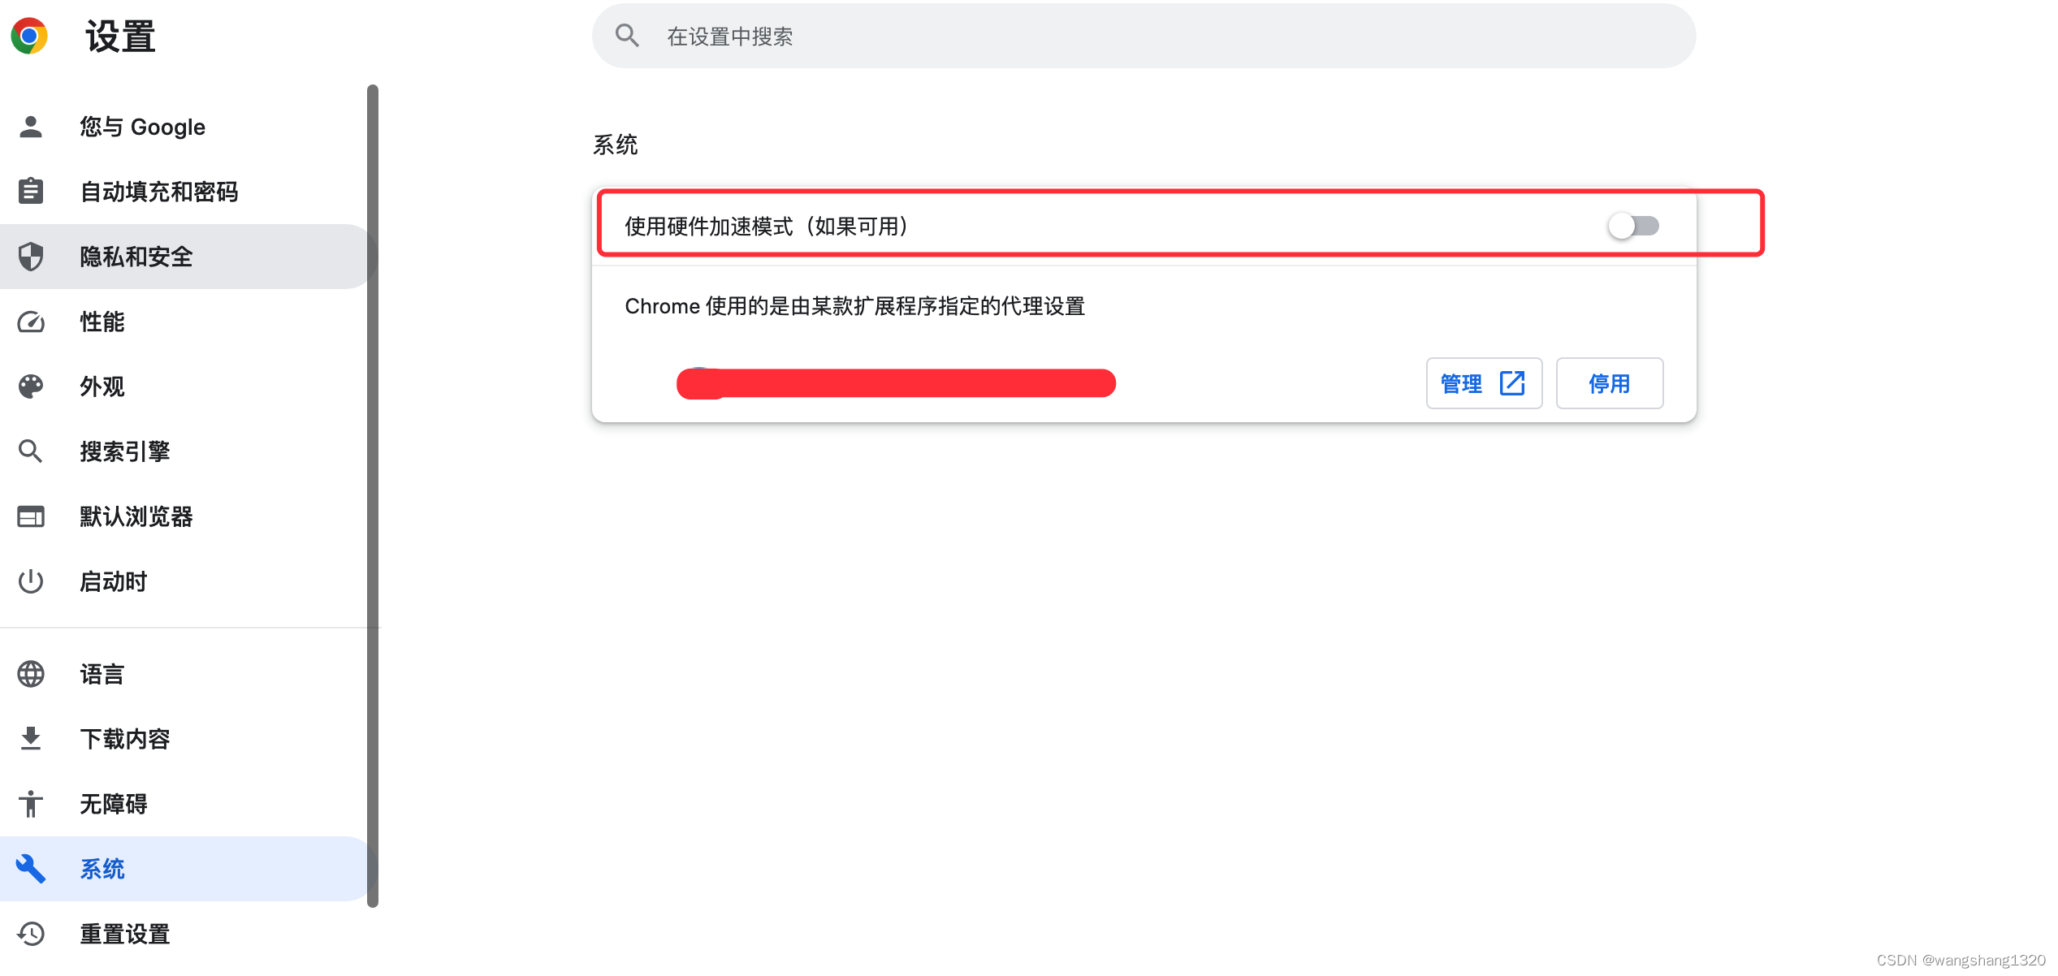Click the history clock icon for 重置设置
This screenshot has height=976, width=2058.
pos(31,934)
